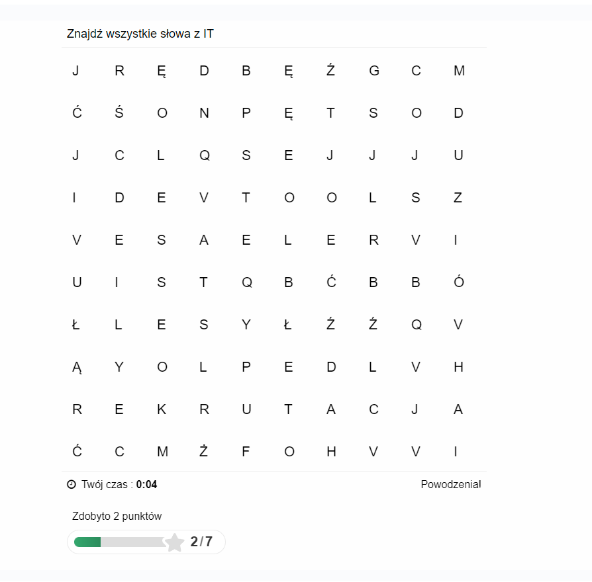
Task: Select the Z after DEVTOOLS
Action: click(458, 198)
